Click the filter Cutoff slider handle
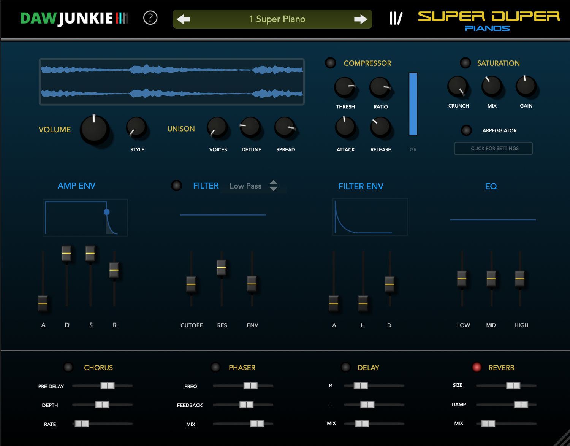This screenshot has height=446, width=570. (191, 284)
